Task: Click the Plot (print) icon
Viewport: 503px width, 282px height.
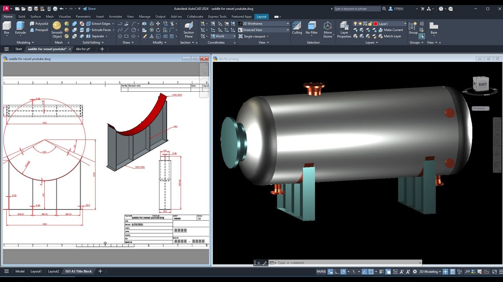Action: coord(55,9)
